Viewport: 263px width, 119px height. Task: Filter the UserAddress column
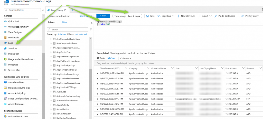click(x=243, y=68)
